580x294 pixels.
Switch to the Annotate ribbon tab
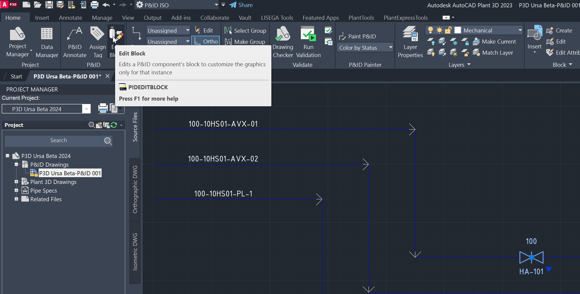pos(70,18)
